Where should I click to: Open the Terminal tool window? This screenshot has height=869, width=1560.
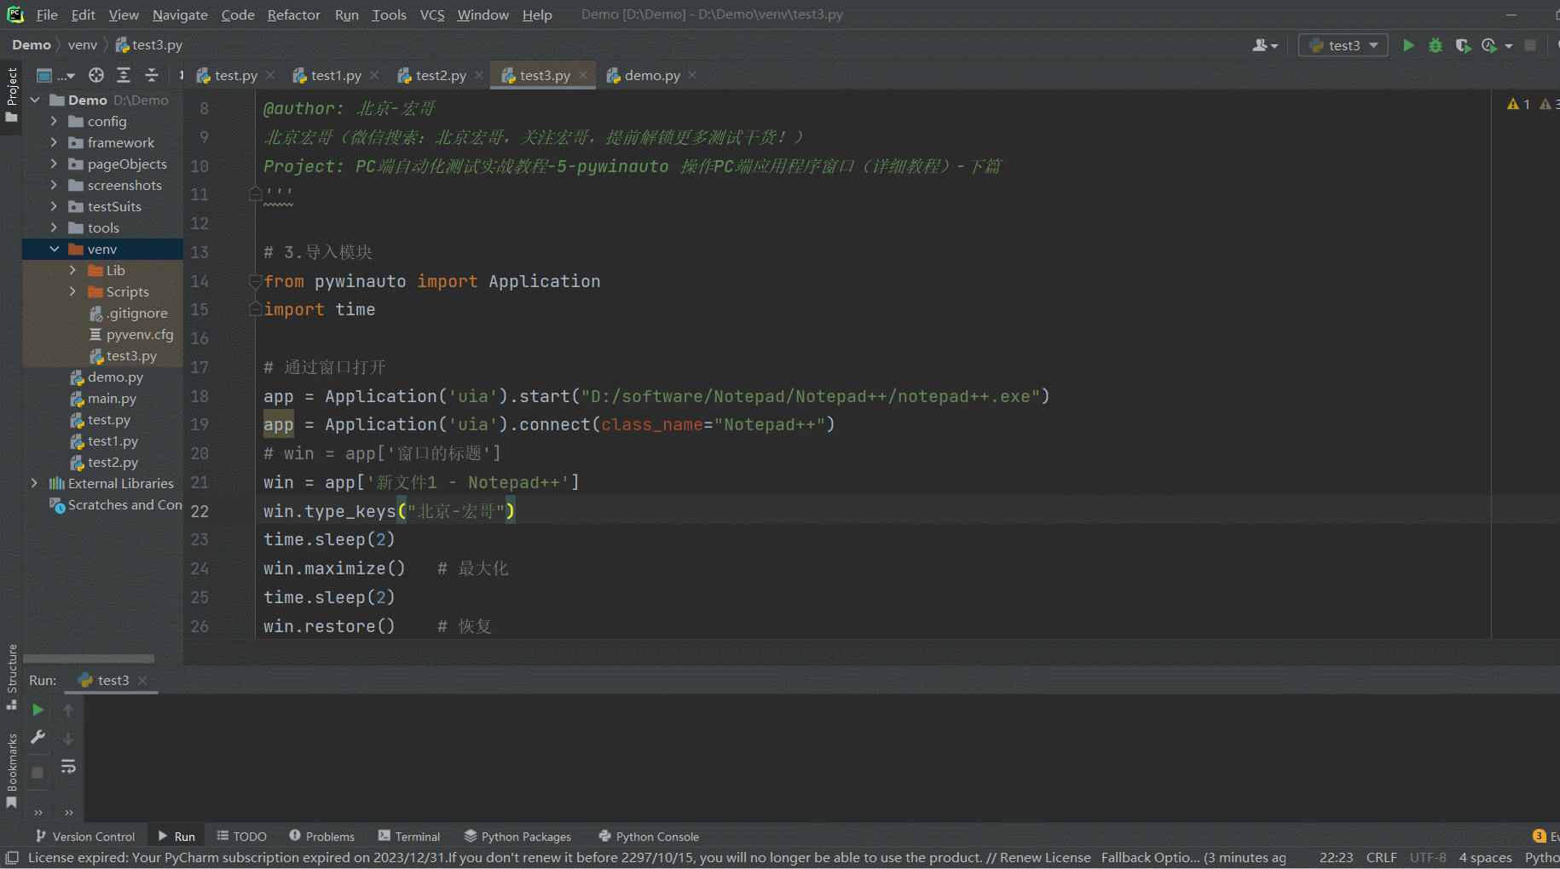(x=409, y=837)
